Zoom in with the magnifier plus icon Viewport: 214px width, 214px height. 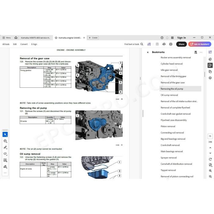[x=210, y=171]
